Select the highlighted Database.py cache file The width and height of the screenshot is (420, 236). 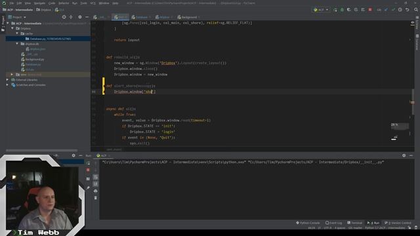pyautogui.click(x=48, y=39)
